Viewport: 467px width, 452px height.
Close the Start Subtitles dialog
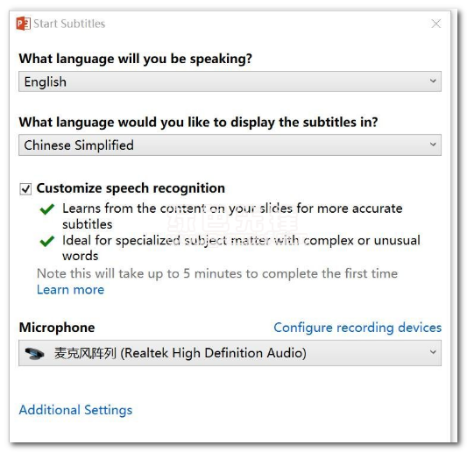[x=436, y=24]
